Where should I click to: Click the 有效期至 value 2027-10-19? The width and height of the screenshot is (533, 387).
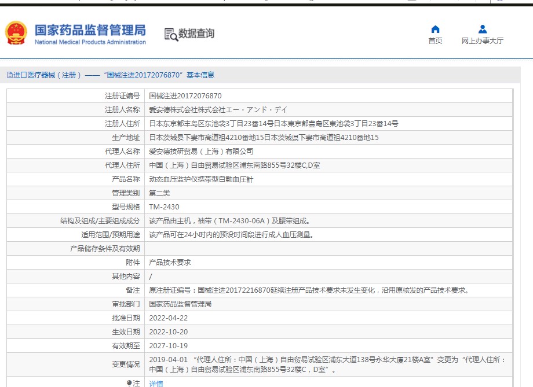(x=169, y=346)
